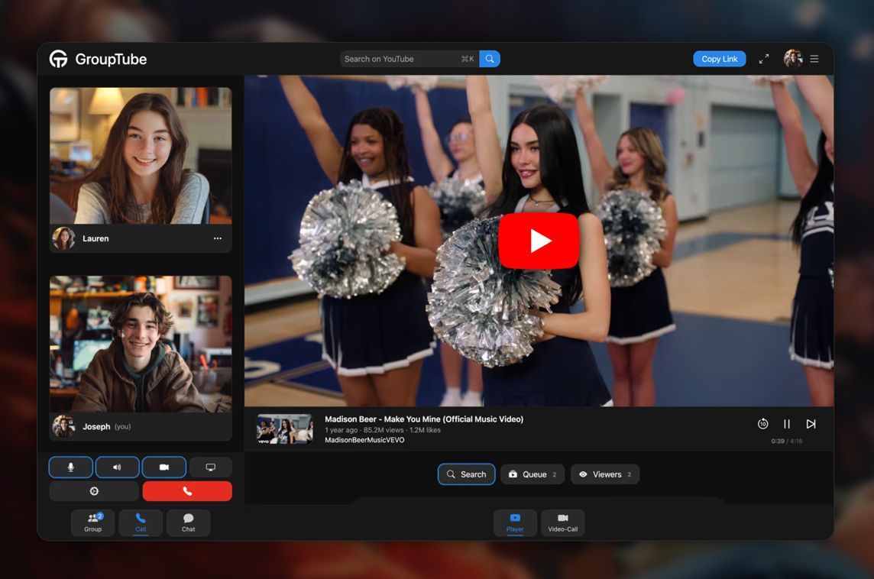Hang up with the red phone button
This screenshot has height=579, width=874.
tap(187, 491)
